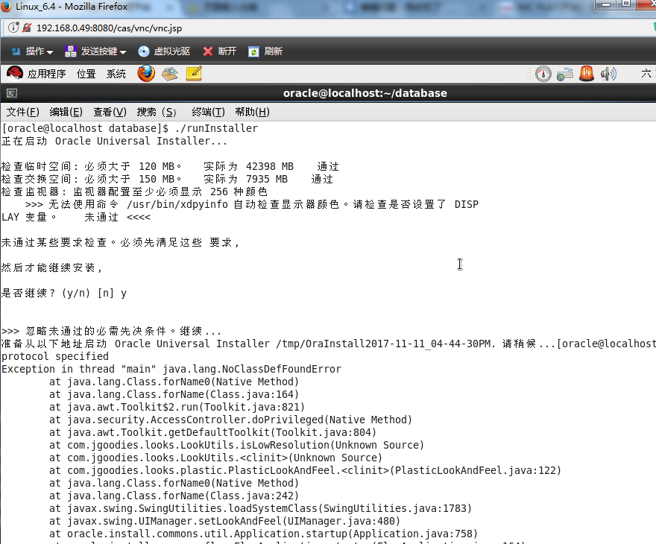Image resolution: width=656 pixels, height=544 pixels.
Task: Click the power monitor gauge tray icon
Action: [543, 74]
